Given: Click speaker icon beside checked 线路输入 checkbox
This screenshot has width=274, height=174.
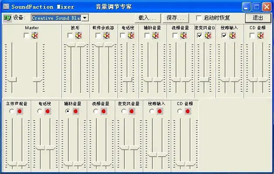Looking at the screenshot, I should (232, 36).
